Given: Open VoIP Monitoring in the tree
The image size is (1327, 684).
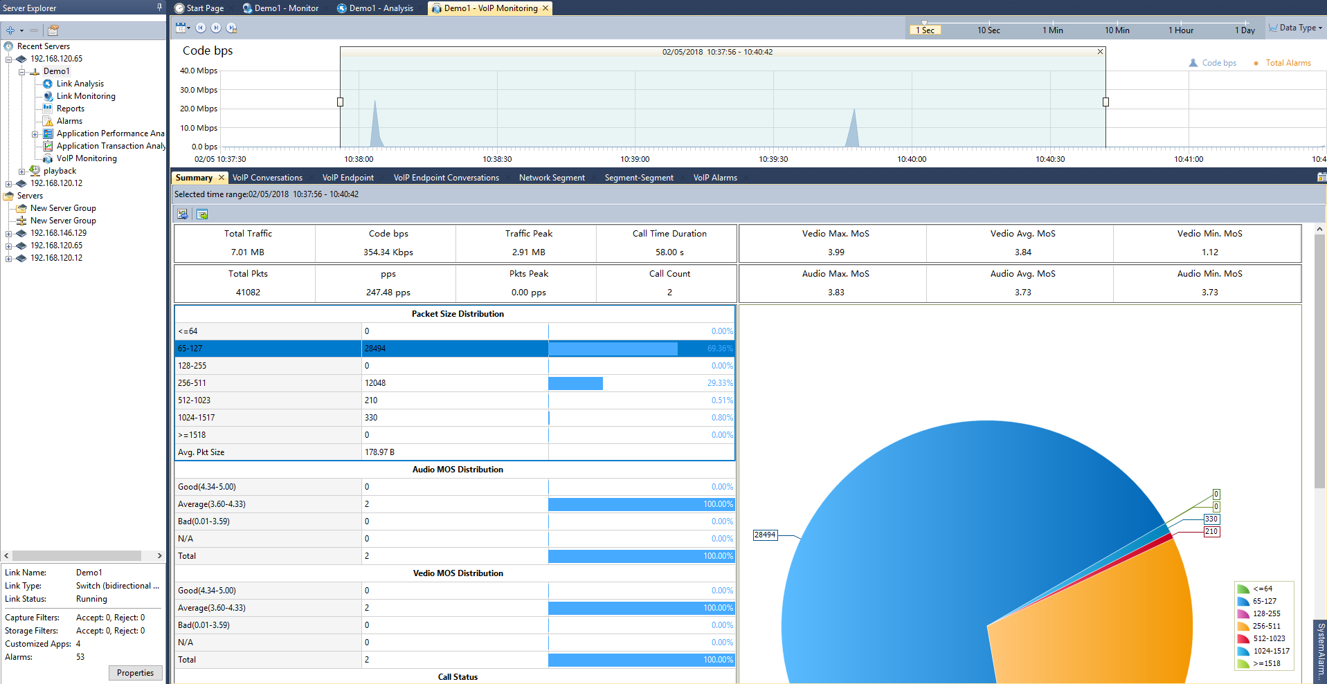Looking at the screenshot, I should tap(87, 158).
